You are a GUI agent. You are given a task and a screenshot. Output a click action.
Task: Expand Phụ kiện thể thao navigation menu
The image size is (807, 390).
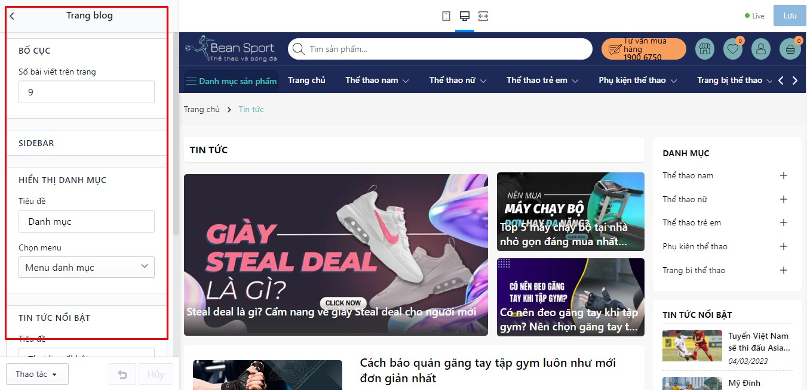click(637, 80)
